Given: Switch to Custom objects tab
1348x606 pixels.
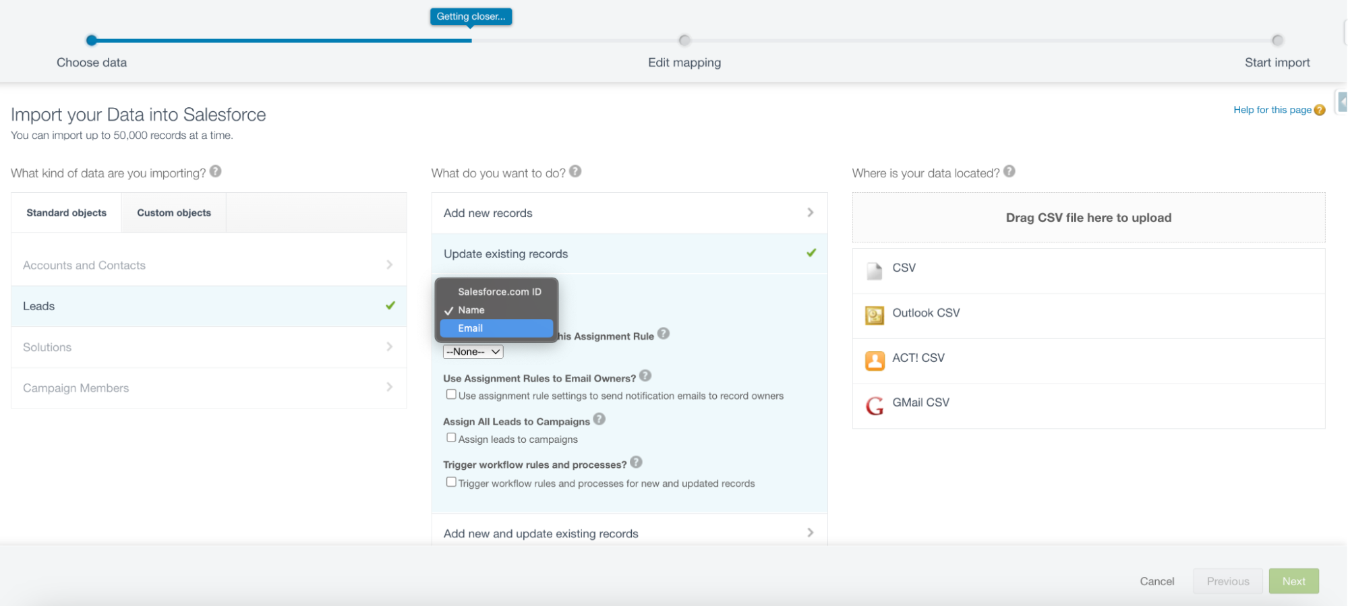Looking at the screenshot, I should [x=174, y=213].
